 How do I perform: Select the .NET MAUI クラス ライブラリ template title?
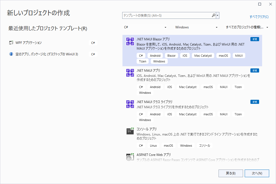point(154,102)
